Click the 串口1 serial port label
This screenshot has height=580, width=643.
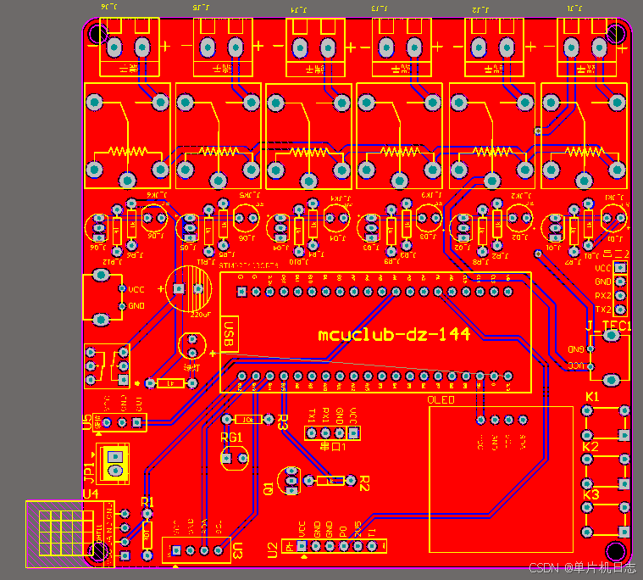(x=332, y=447)
